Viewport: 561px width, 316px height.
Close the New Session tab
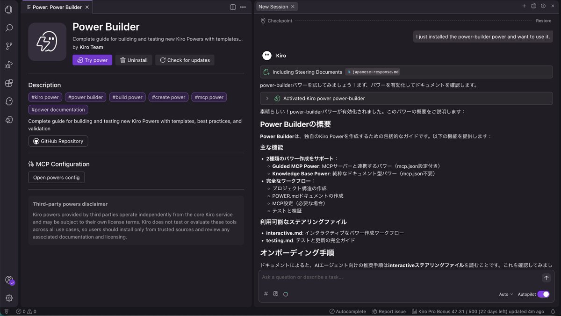coord(293,7)
